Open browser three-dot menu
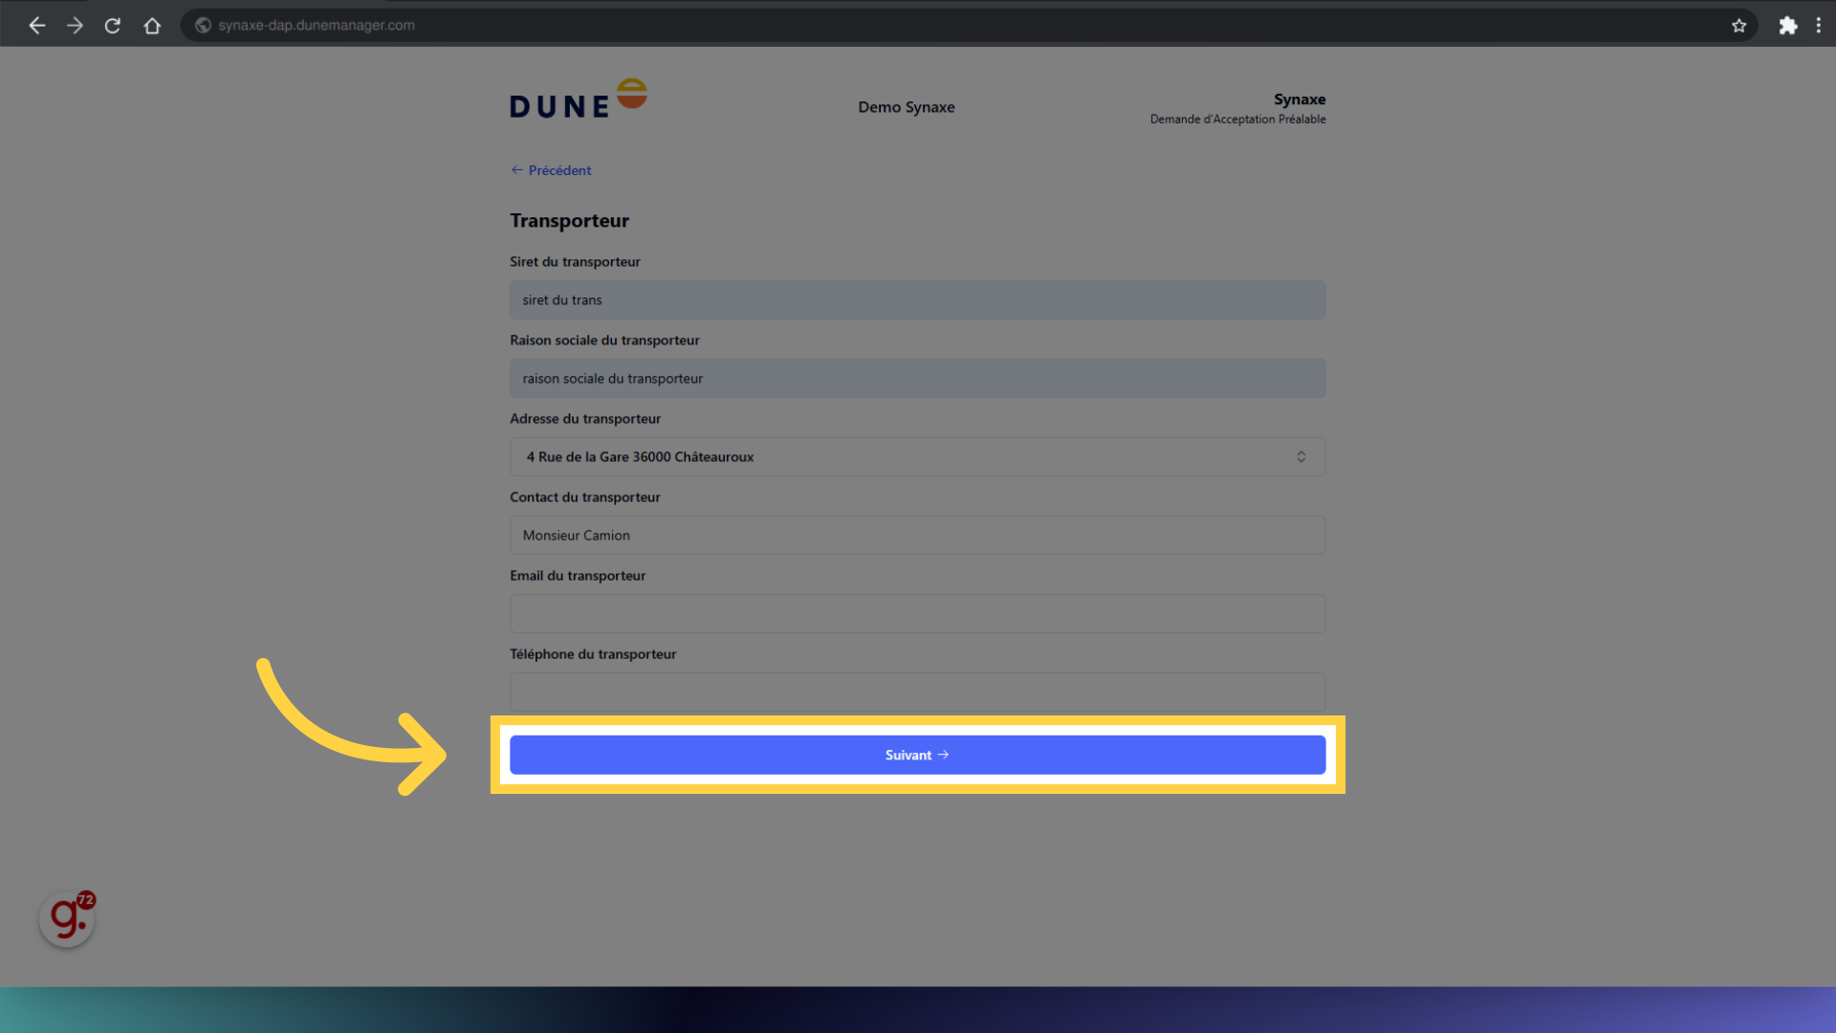This screenshot has height=1033, width=1836. 1818,26
